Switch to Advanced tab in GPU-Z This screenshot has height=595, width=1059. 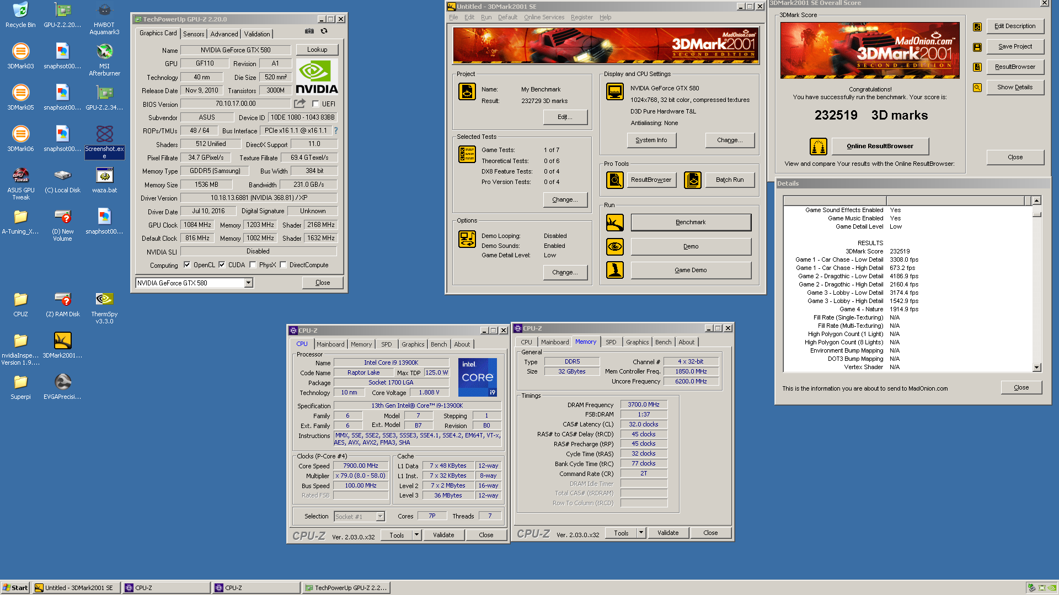tap(224, 34)
